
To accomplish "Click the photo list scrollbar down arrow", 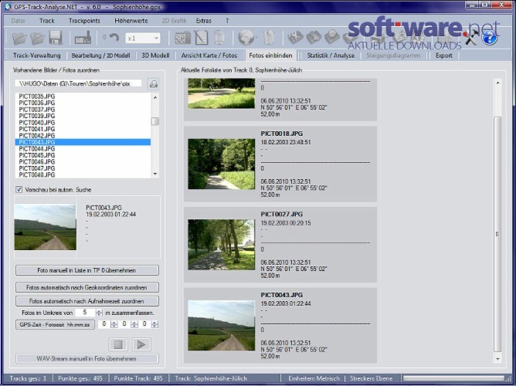I will 497,359.
